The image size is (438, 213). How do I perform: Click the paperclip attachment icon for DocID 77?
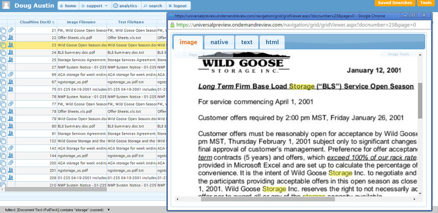[x=10, y=104]
